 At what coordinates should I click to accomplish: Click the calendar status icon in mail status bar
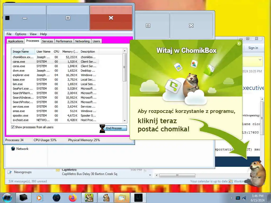point(231,181)
